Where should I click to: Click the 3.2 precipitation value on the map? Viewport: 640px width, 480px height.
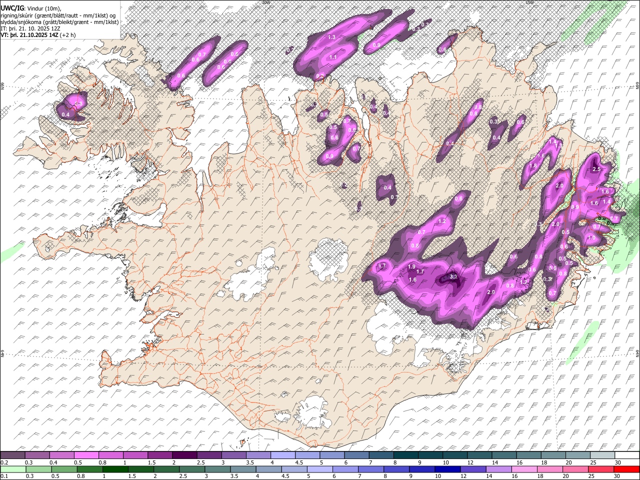(453, 276)
